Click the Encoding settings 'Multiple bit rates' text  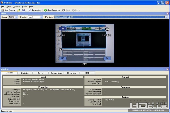(49, 90)
